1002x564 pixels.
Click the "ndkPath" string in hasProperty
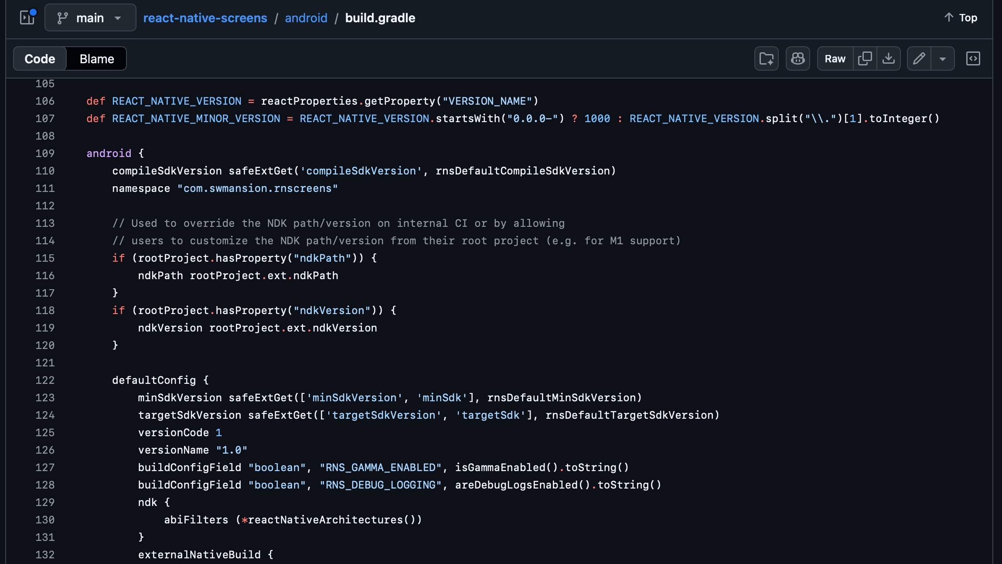322,258
